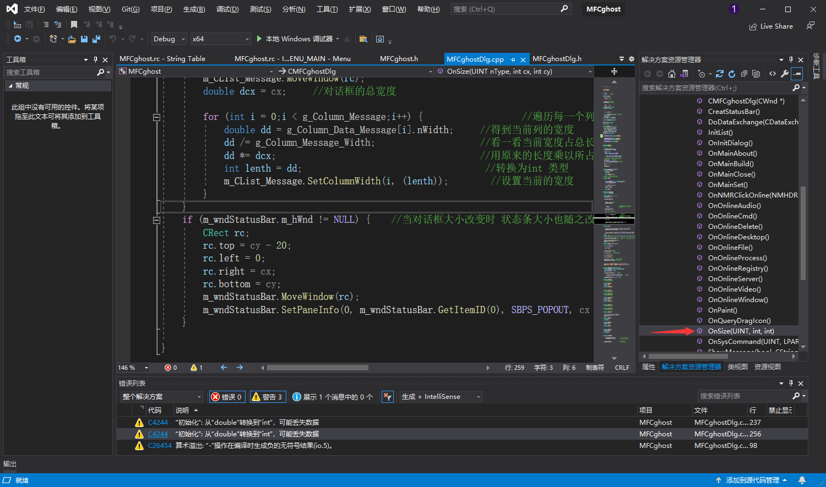Viewport: 826px width, 487px height.
Task: Click the editor horizontal scrollbar thumb
Action: pyautogui.click(x=318, y=368)
